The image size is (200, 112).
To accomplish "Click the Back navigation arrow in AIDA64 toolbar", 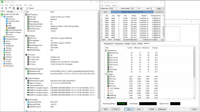I will coord(2,8).
